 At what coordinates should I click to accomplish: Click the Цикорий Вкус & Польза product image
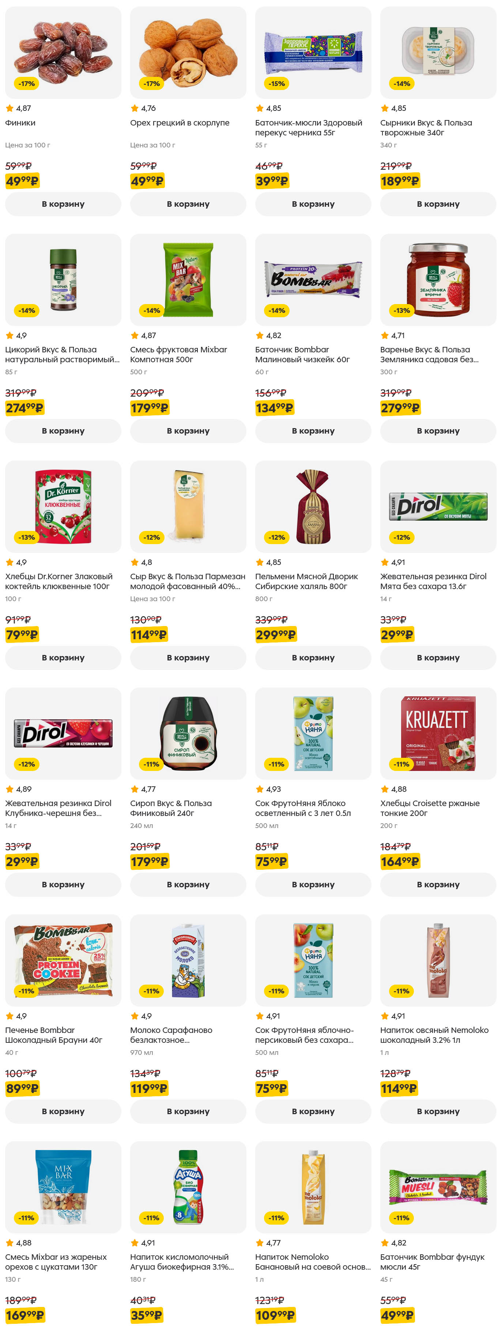(63, 280)
